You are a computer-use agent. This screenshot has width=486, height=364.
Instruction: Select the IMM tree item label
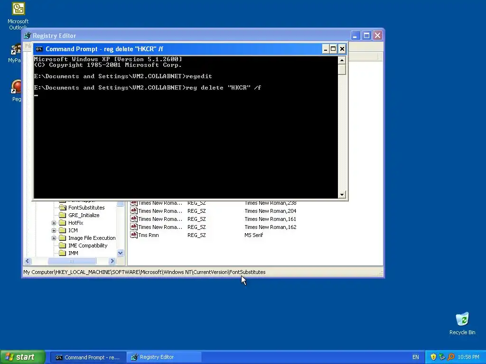pyautogui.click(x=73, y=253)
